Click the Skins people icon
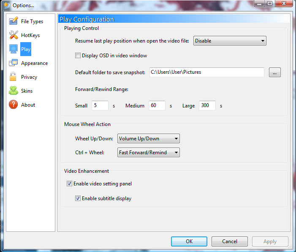The width and height of the screenshot is (296, 252). click(x=14, y=91)
